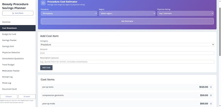Click the 'Cost Items' heading
221x107 pixels.
pos(48,79)
